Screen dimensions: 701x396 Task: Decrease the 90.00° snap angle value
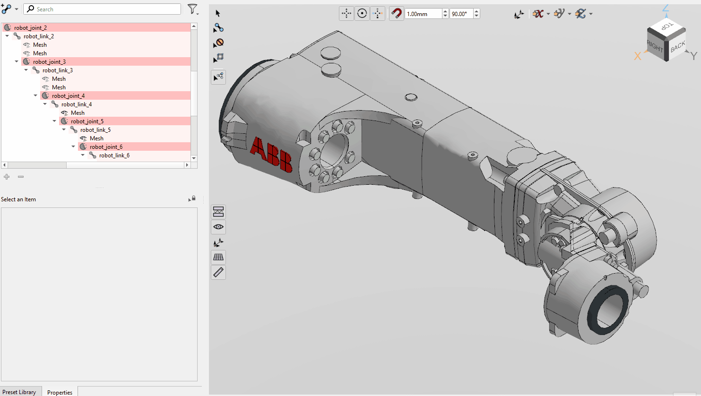[x=476, y=17]
